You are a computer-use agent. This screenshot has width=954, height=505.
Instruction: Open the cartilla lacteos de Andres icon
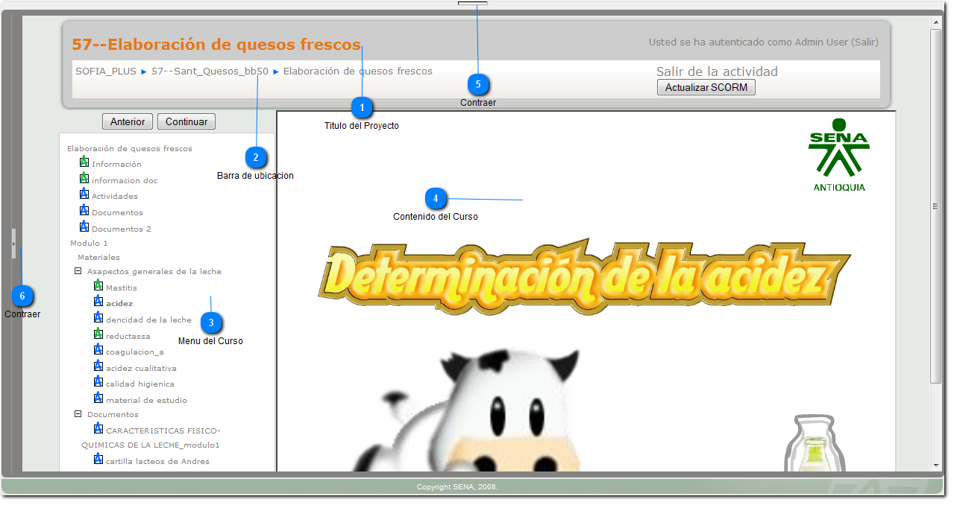98,458
